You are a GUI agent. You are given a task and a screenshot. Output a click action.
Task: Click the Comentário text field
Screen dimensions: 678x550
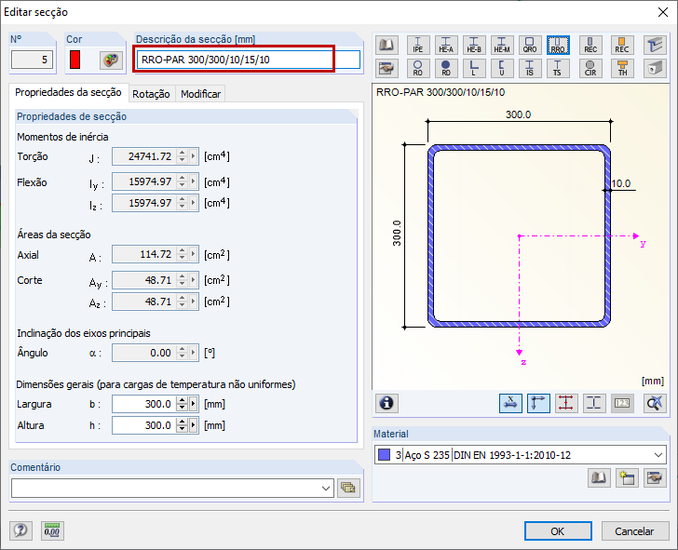click(165, 489)
